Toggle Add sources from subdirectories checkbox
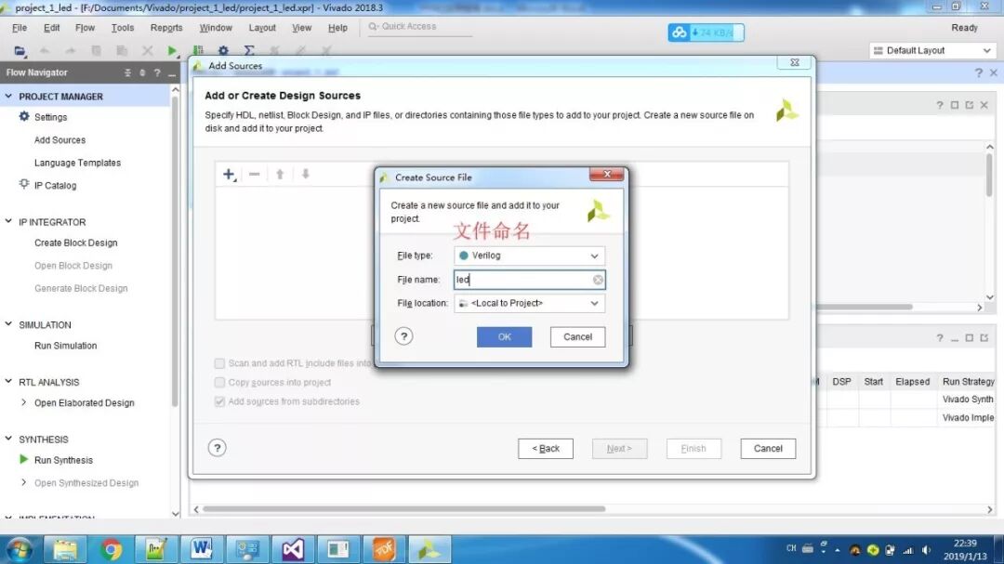The image size is (1004, 564). coord(219,401)
